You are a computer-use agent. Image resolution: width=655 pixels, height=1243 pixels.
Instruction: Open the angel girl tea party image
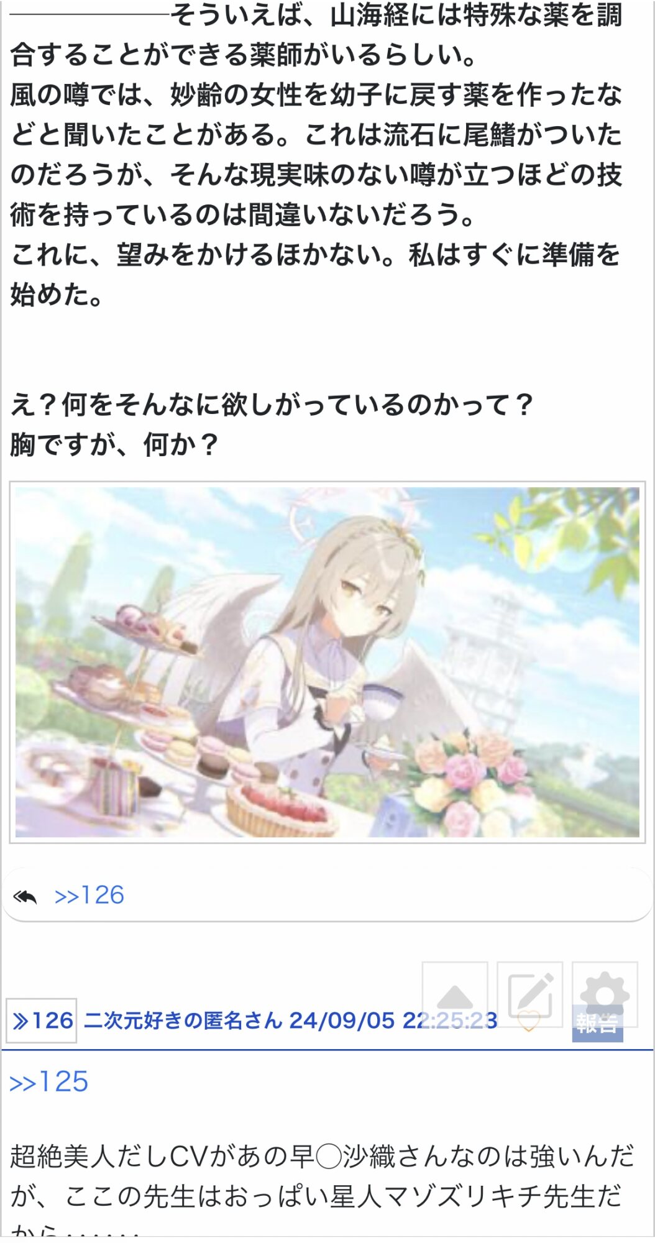click(x=327, y=662)
